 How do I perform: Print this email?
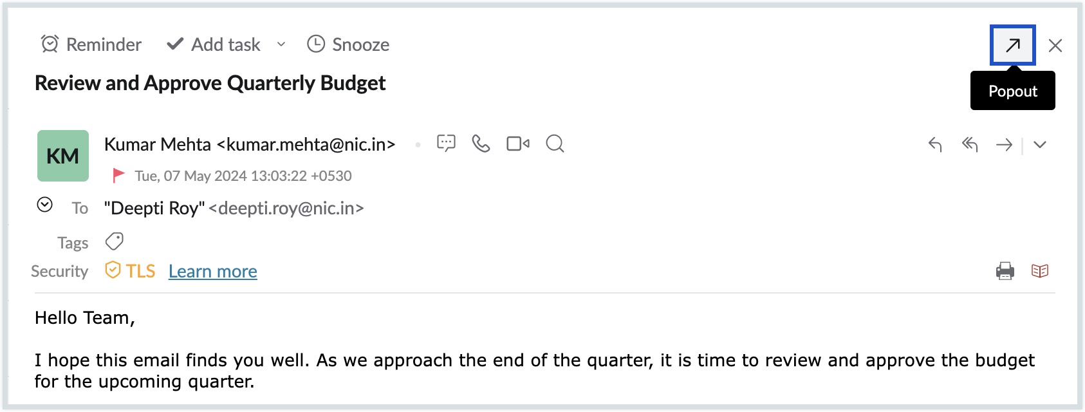(1005, 271)
